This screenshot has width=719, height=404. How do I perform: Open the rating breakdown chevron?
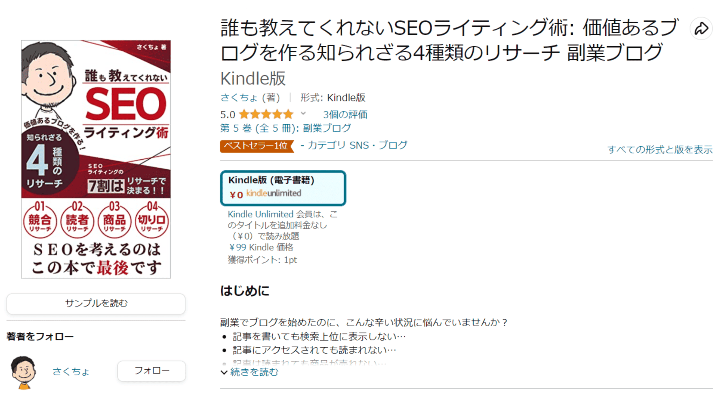coord(303,114)
